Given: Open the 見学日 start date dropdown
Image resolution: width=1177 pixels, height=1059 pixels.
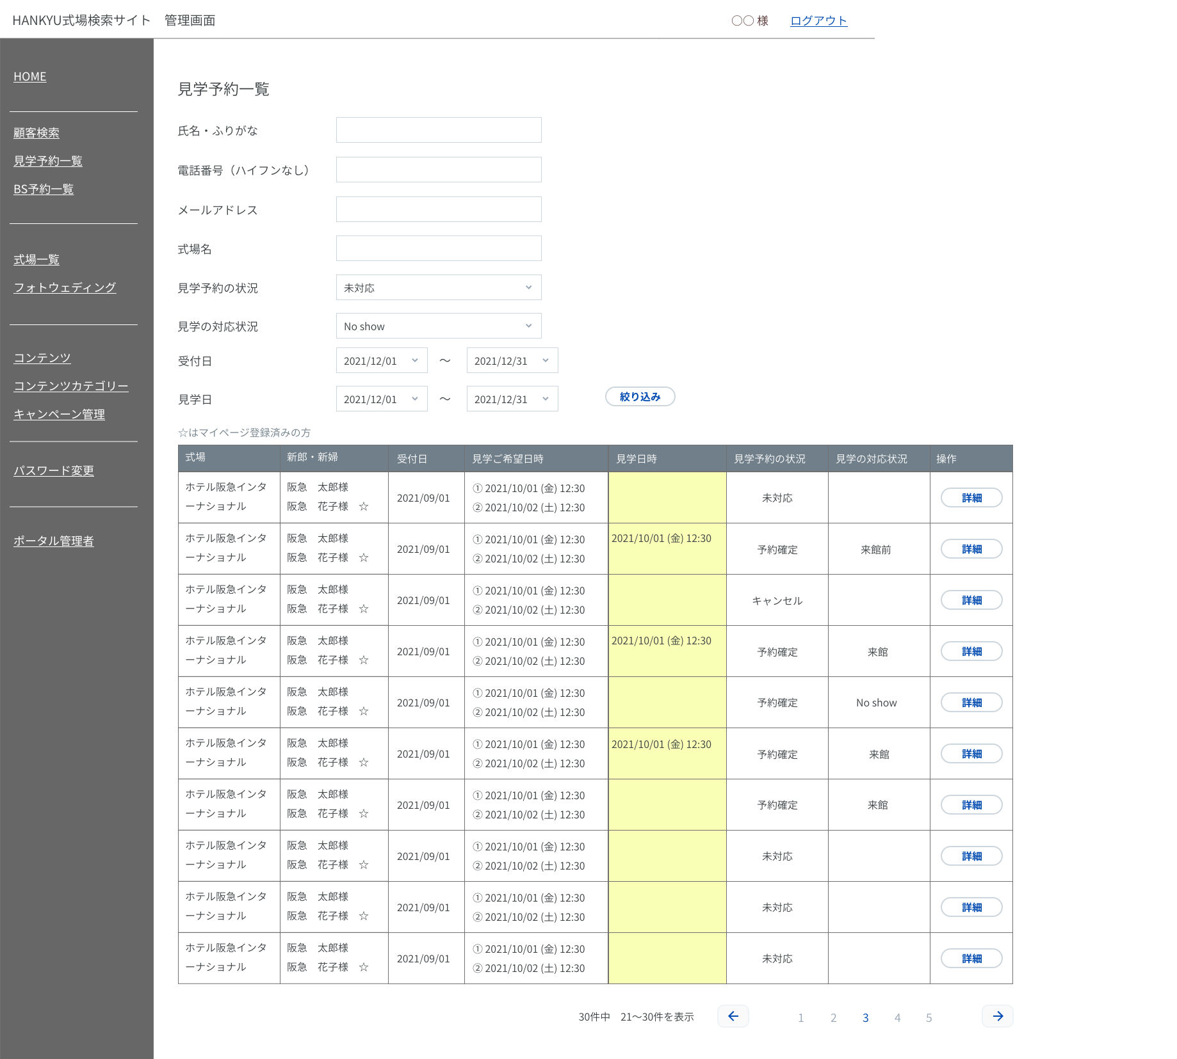Looking at the screenshot, I should point(381,399).
